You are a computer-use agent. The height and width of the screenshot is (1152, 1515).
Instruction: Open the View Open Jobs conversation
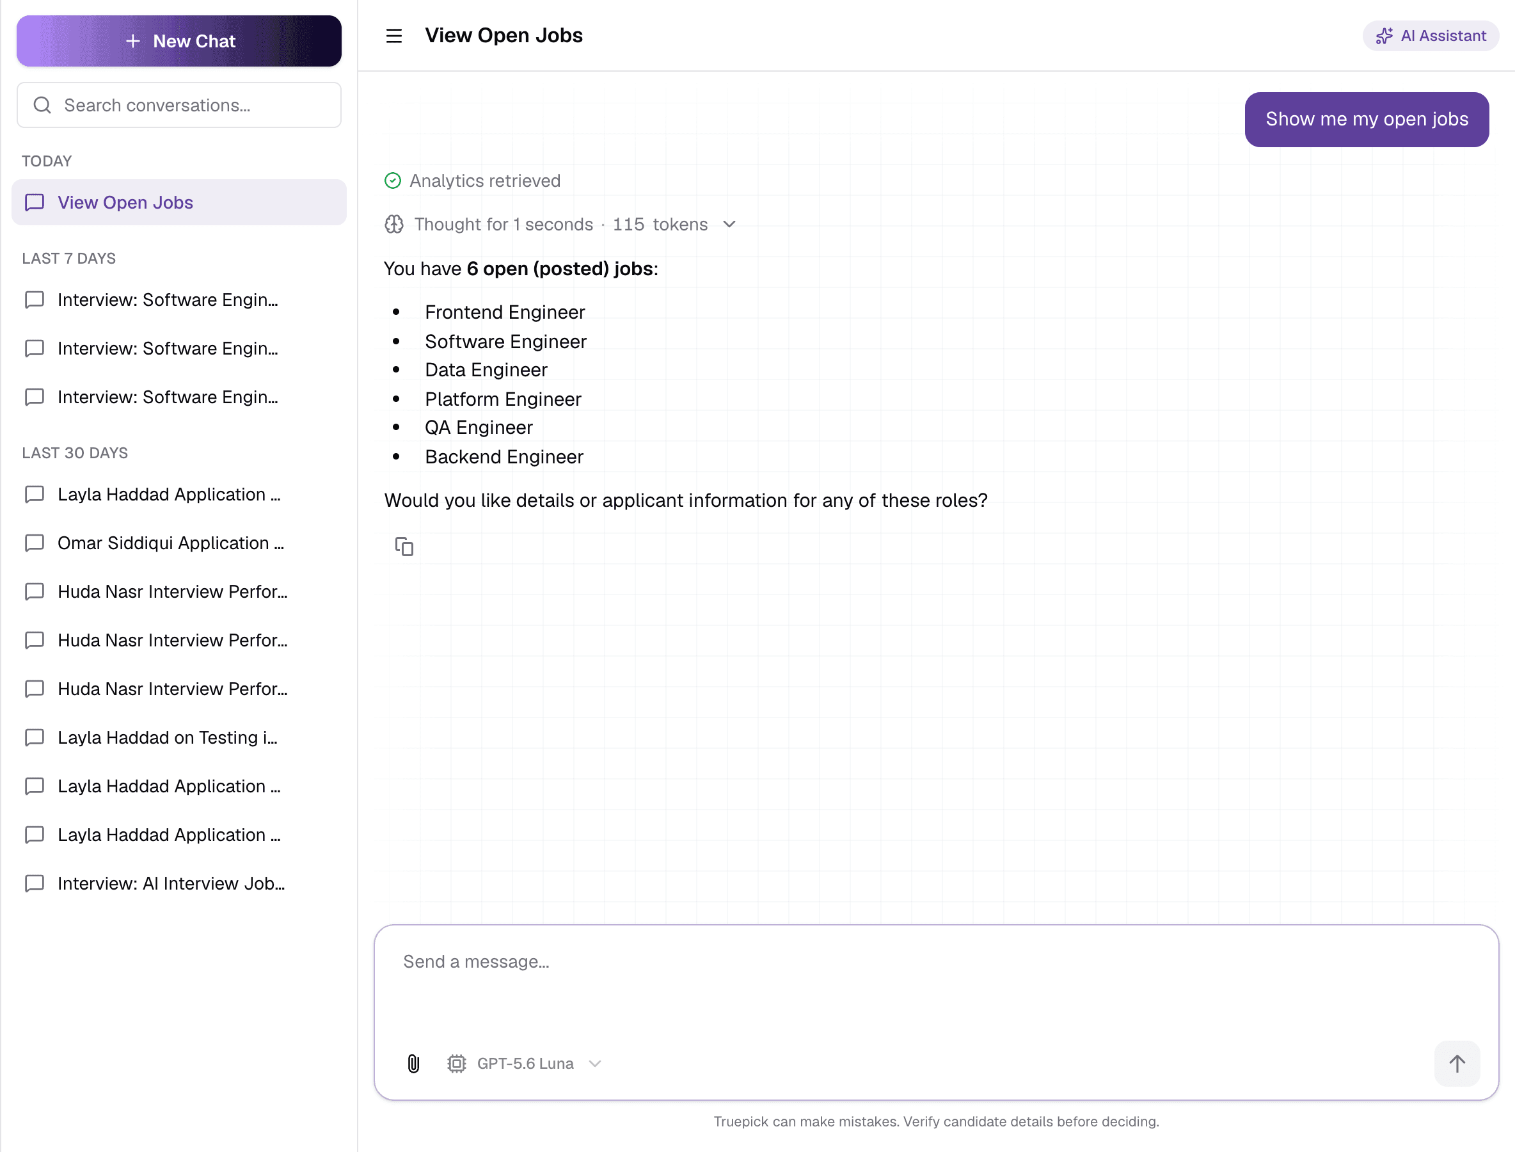(179, 202)
